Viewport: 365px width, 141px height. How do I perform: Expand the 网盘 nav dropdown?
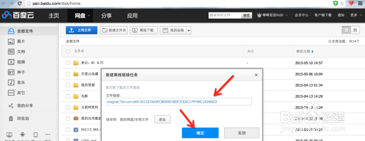click(89, 16)
